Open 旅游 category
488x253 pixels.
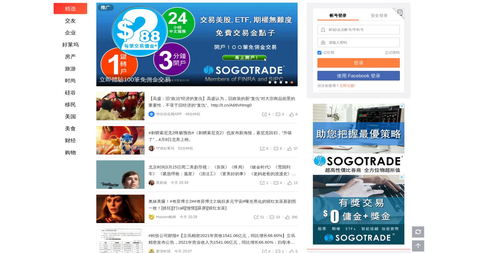coord(70,69)
